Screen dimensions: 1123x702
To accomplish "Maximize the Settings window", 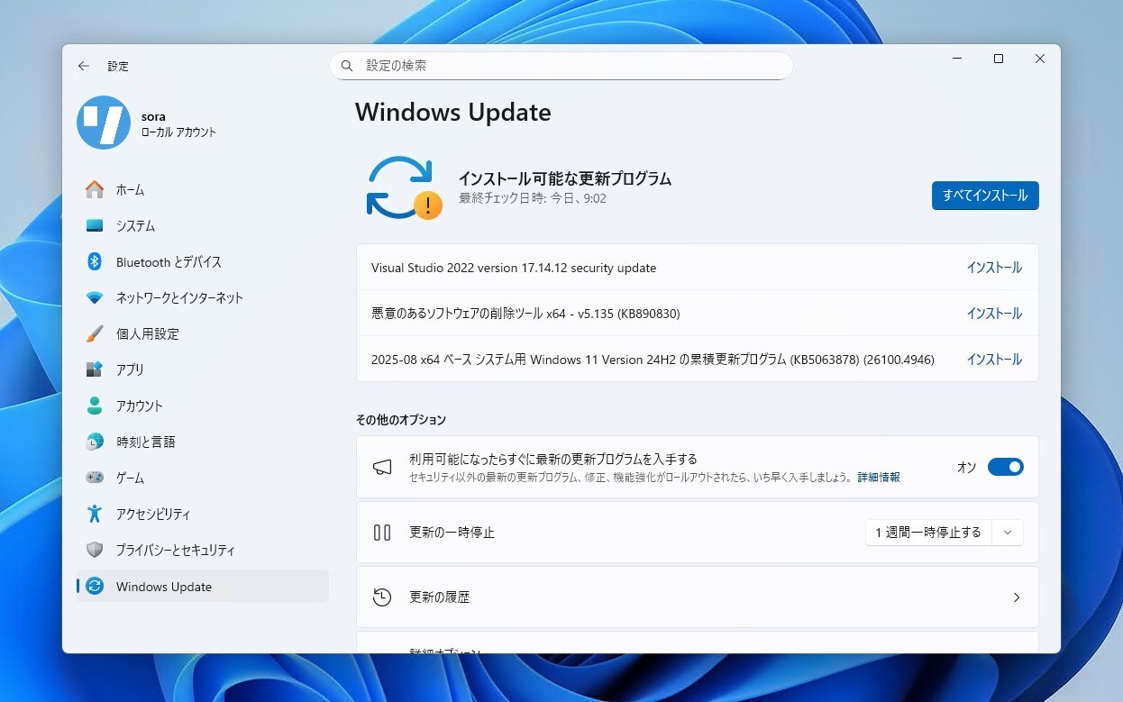I will [x=998, y=59].
